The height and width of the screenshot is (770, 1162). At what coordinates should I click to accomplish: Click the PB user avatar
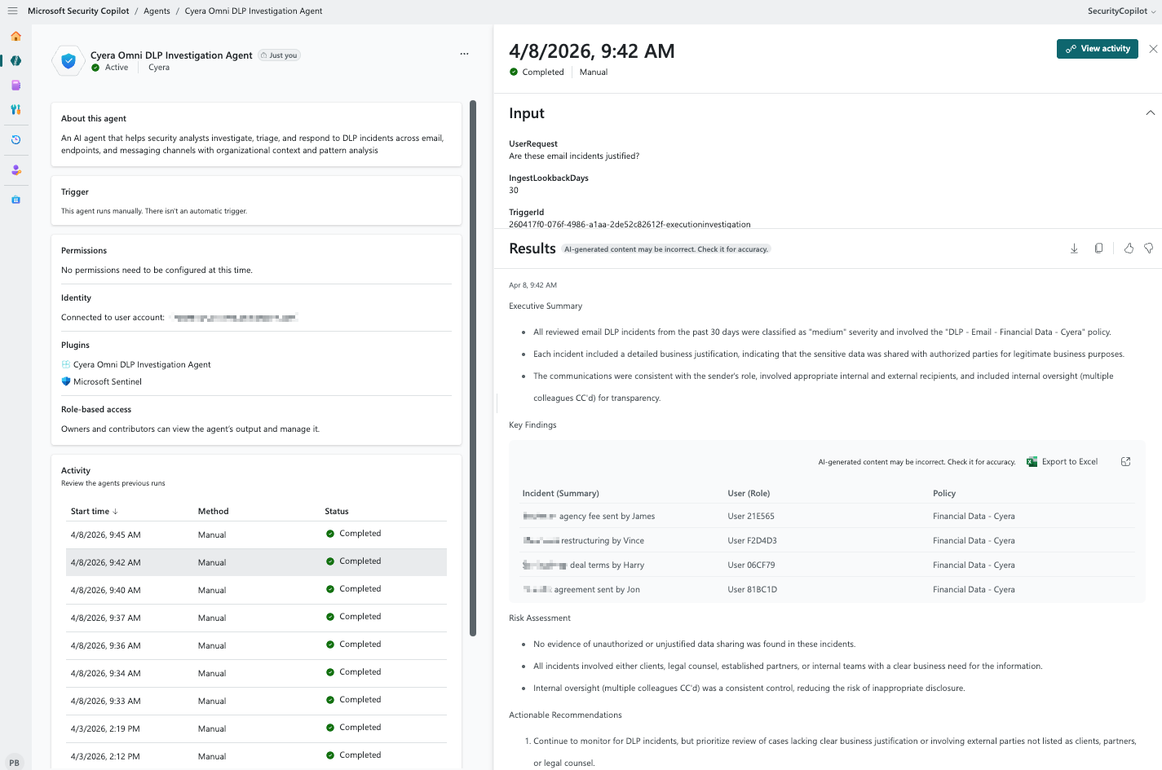[14, 763]
